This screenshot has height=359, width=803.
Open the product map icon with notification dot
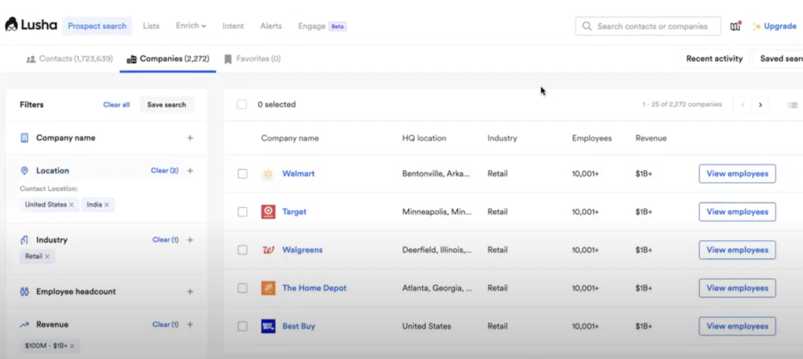coord(736,26)
